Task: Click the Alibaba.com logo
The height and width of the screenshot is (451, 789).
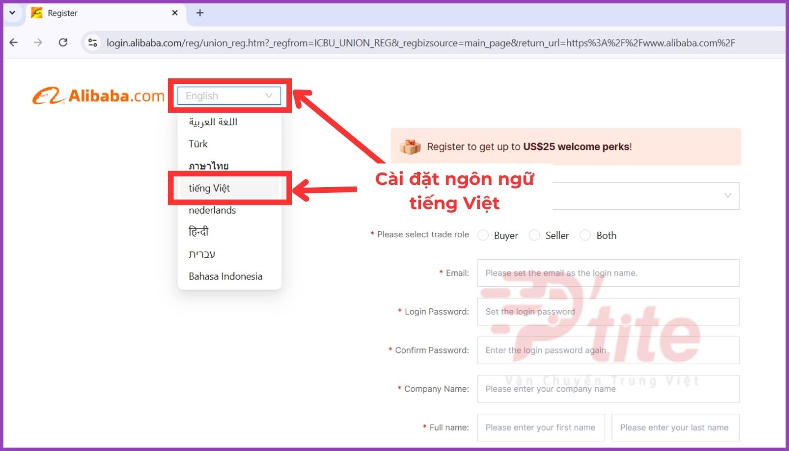Action: [98, 96]
